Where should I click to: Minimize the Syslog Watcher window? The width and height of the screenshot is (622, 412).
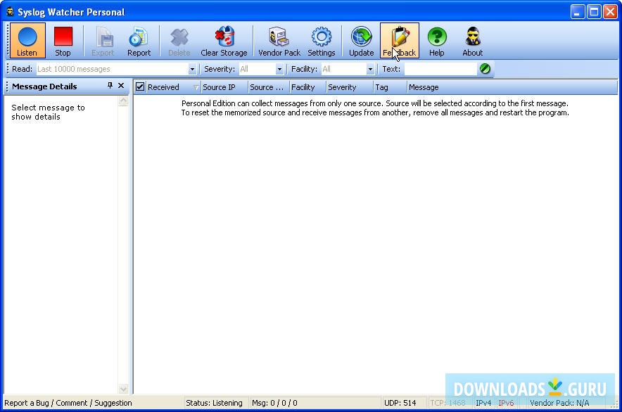coord(578,12)
